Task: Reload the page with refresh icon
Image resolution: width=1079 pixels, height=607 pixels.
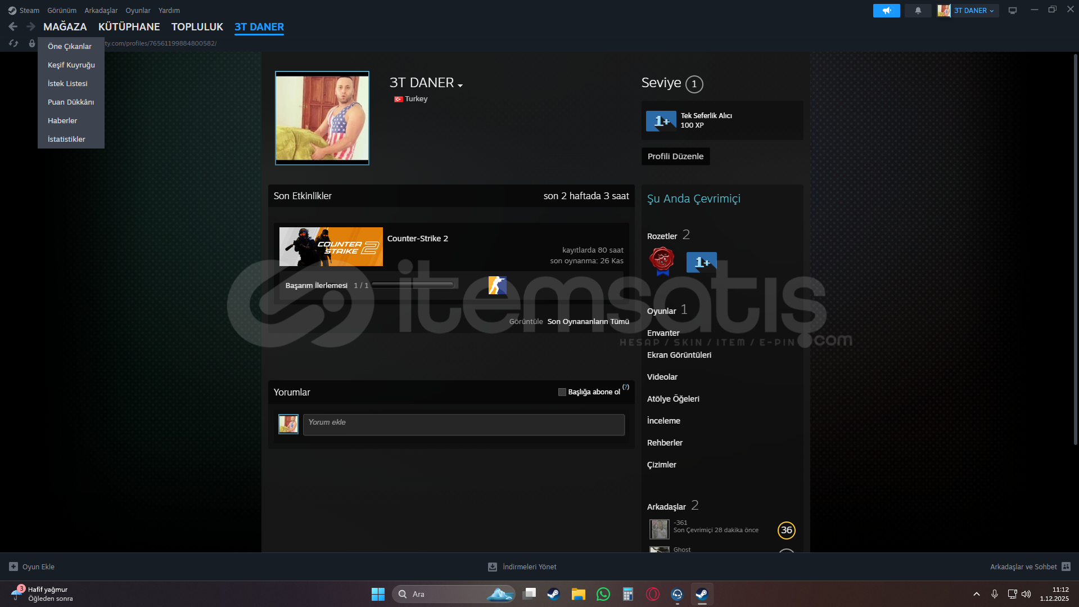Action: tap(13, 43)
